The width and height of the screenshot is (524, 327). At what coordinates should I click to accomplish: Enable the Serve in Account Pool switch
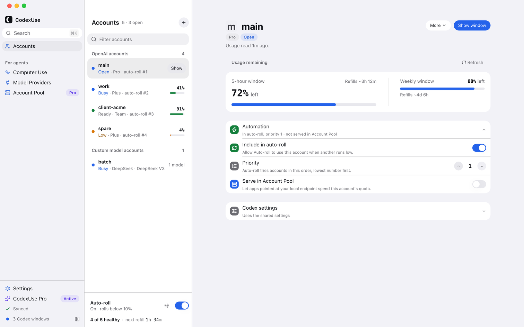click(x=479, y=184)
